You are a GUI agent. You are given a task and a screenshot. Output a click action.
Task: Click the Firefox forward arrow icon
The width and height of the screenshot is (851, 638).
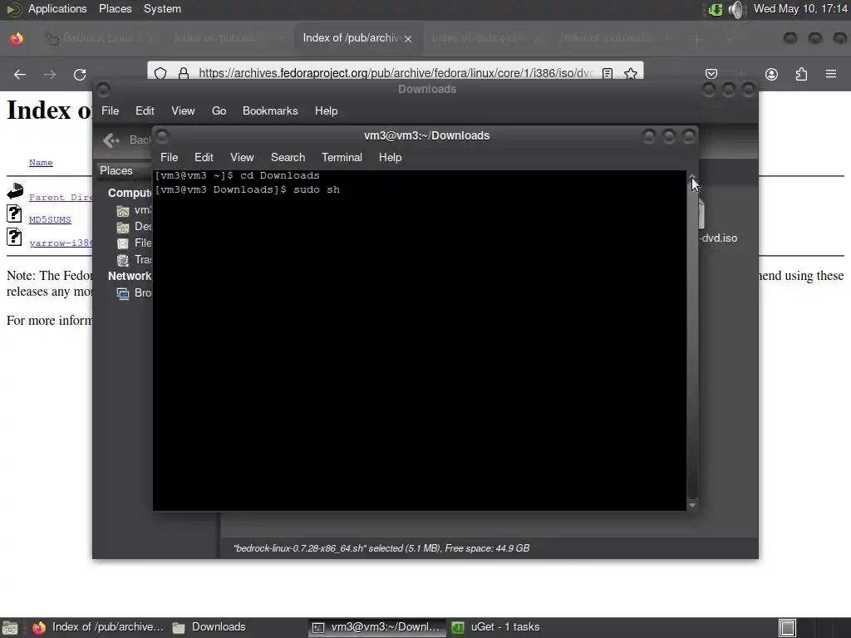[50, 74]
